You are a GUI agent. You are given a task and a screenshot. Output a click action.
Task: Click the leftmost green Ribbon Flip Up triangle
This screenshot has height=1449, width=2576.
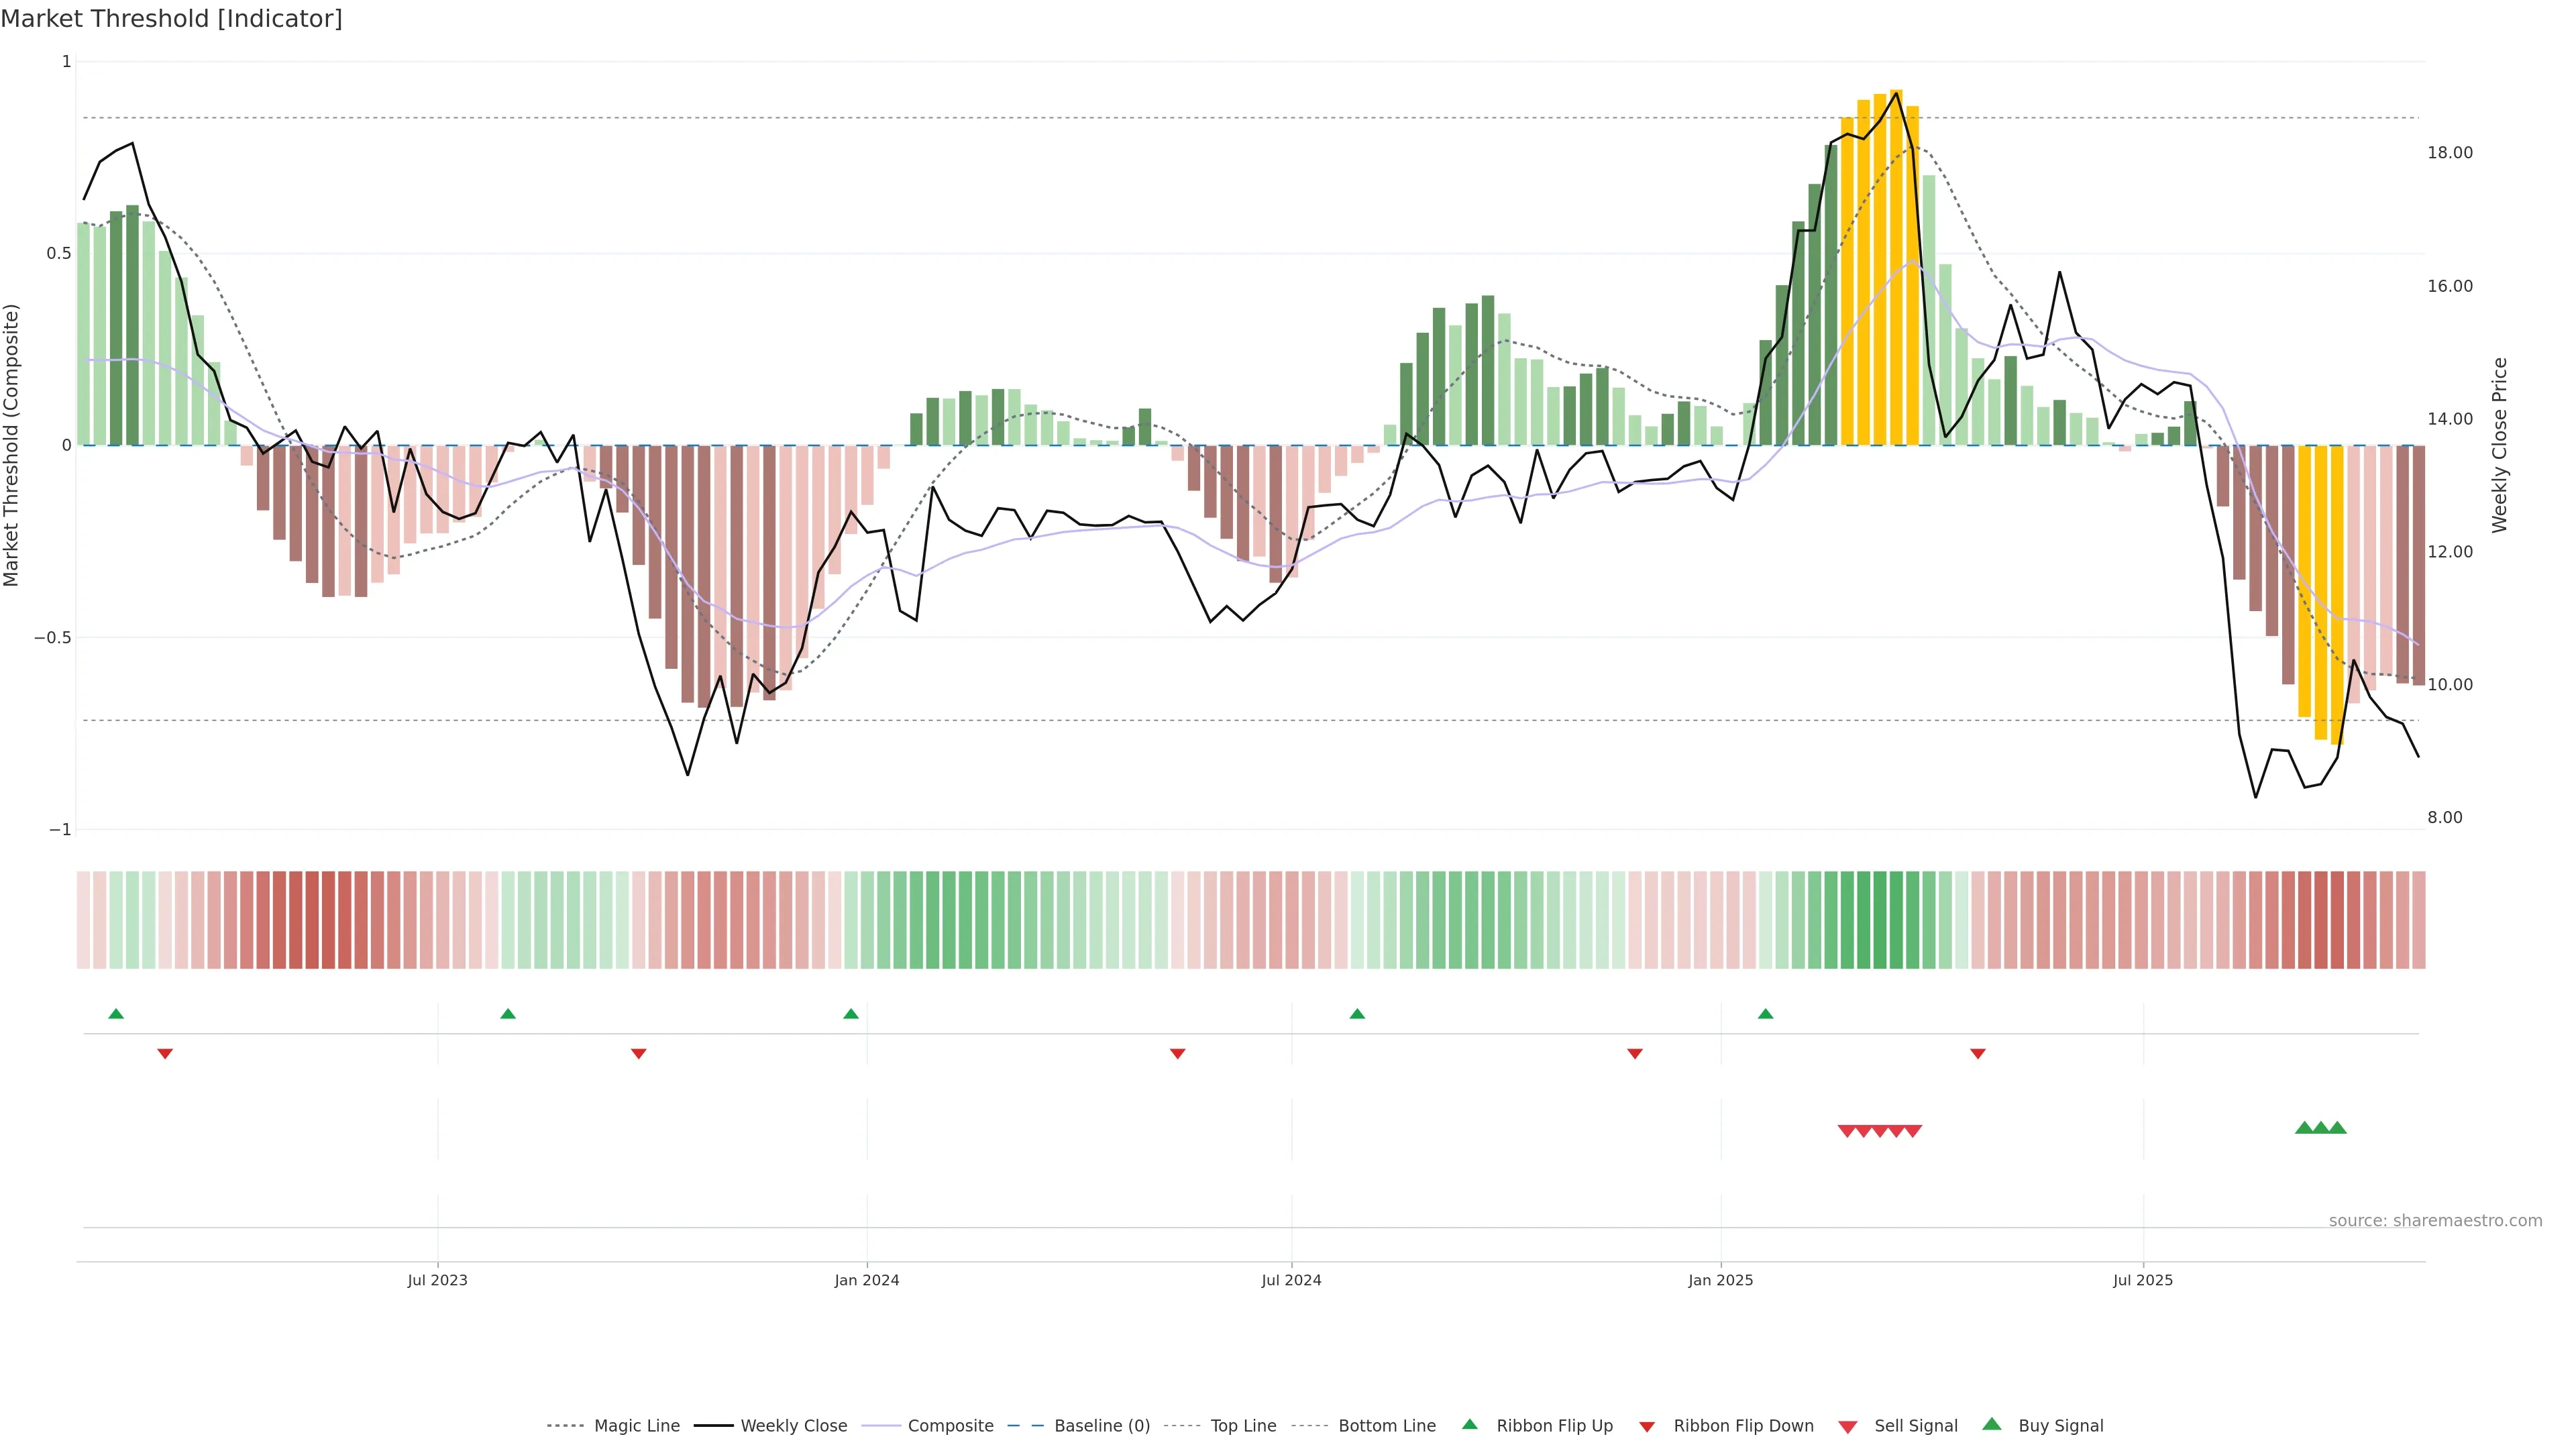click(x=116, y=1014)
